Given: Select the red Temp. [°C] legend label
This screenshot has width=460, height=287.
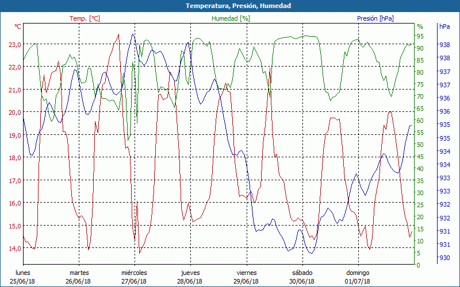Looking at the screenshot, I should click(x=85, y=18).
